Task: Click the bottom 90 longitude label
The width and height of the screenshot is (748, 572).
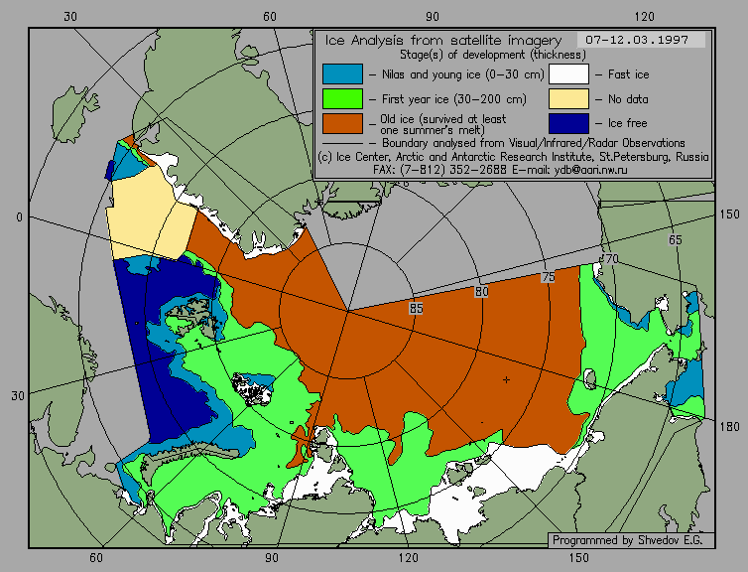Action: click(x=272, y=558)
